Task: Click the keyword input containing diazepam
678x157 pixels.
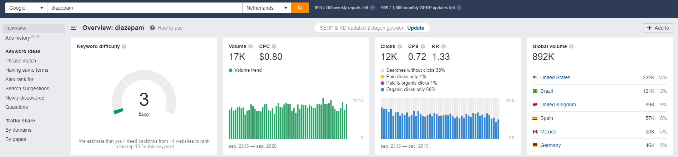Action: coord(145,8)
